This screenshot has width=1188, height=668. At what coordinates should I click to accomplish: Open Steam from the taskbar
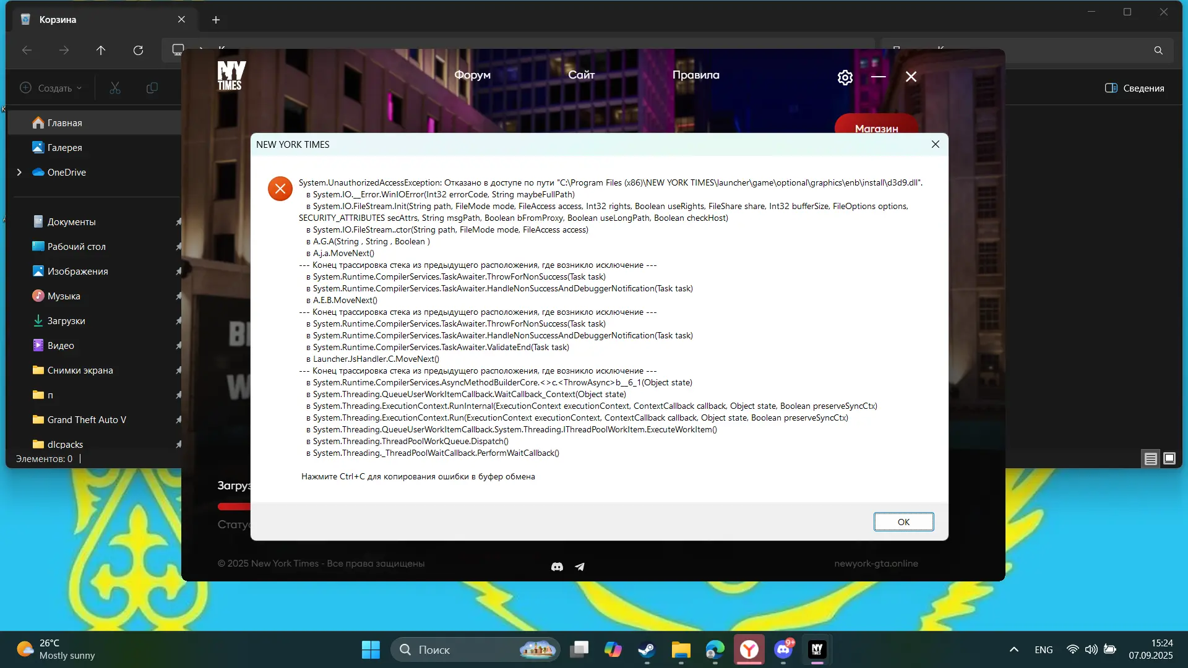click(x=647, y=649)
